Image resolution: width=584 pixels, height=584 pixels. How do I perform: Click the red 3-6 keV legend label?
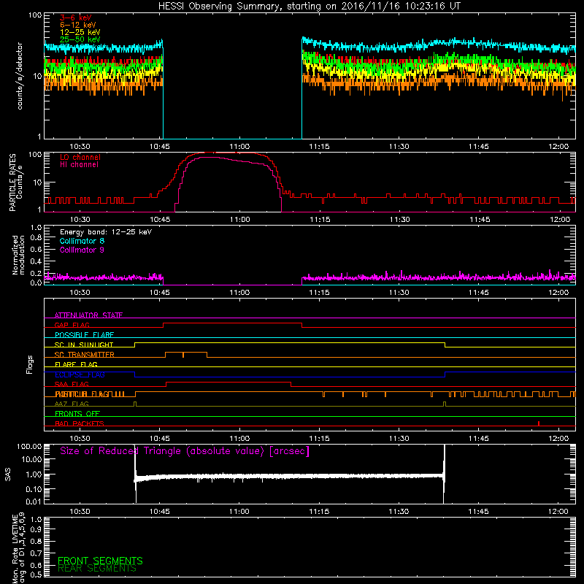click(x=75, y=18)
